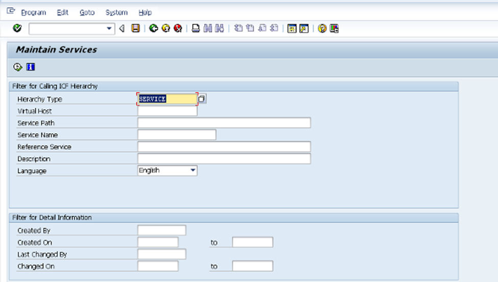
Task: Click the Generate Shortcut icon
Action: click(x=304, y=28)
